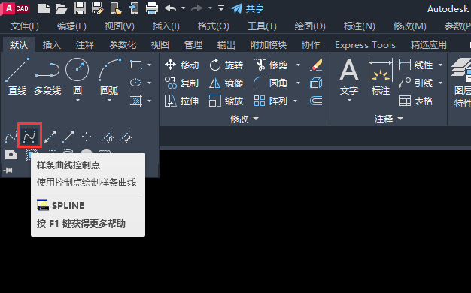
Task: Click the Scale (缩放) tool
Action: (226, 101)
